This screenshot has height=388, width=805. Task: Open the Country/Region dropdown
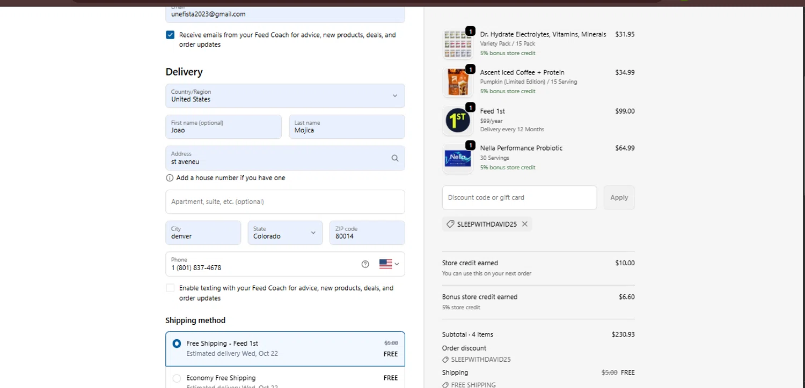click(x=285, y=96)
